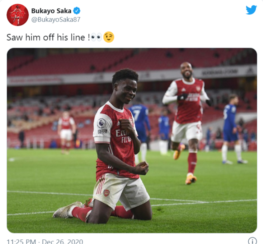Click the winking face emoji
The height and width of the screenshot is (244, 263).
coord(108,37)
